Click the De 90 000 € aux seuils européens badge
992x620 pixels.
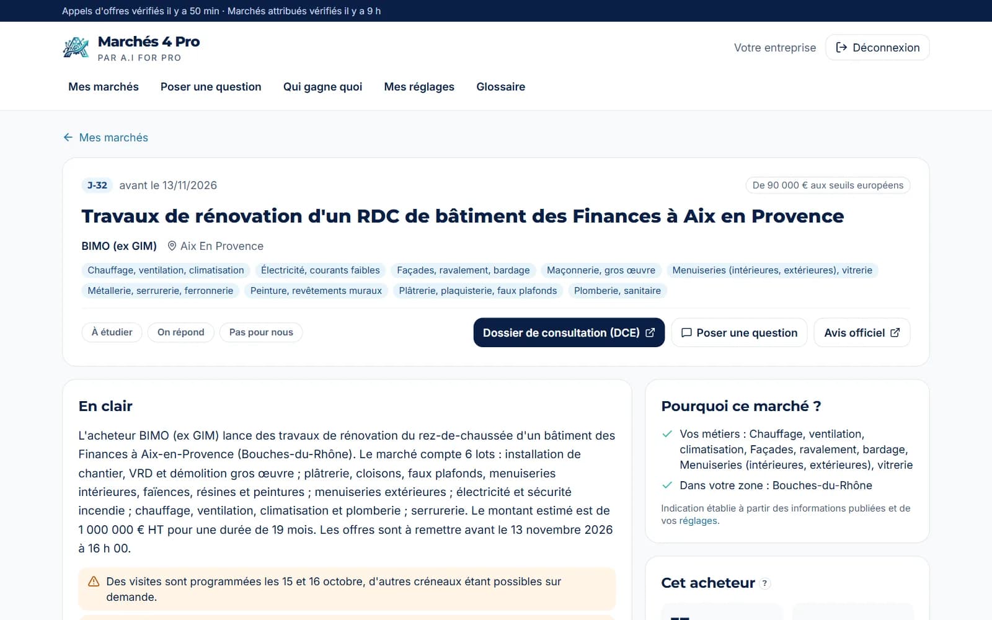point(828,185)
